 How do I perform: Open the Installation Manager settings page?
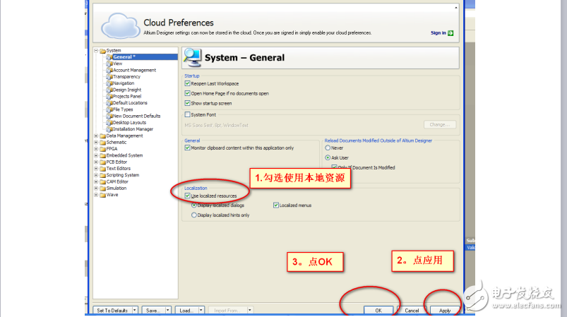click(x=133, y=129)
